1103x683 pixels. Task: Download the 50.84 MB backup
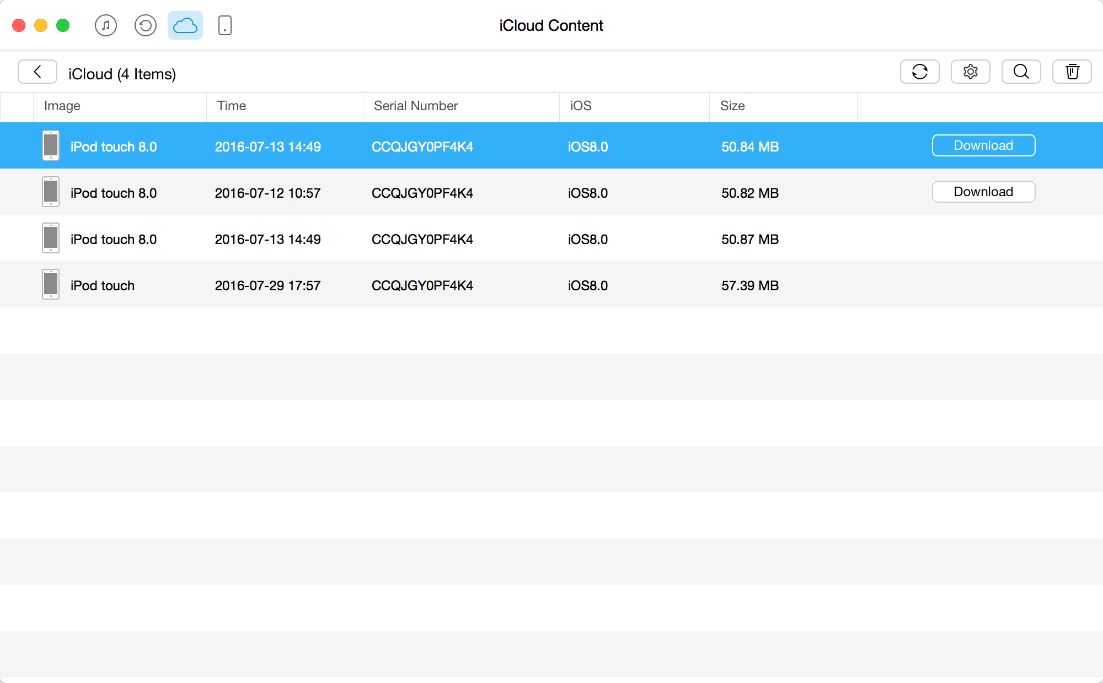click(984, 145)
